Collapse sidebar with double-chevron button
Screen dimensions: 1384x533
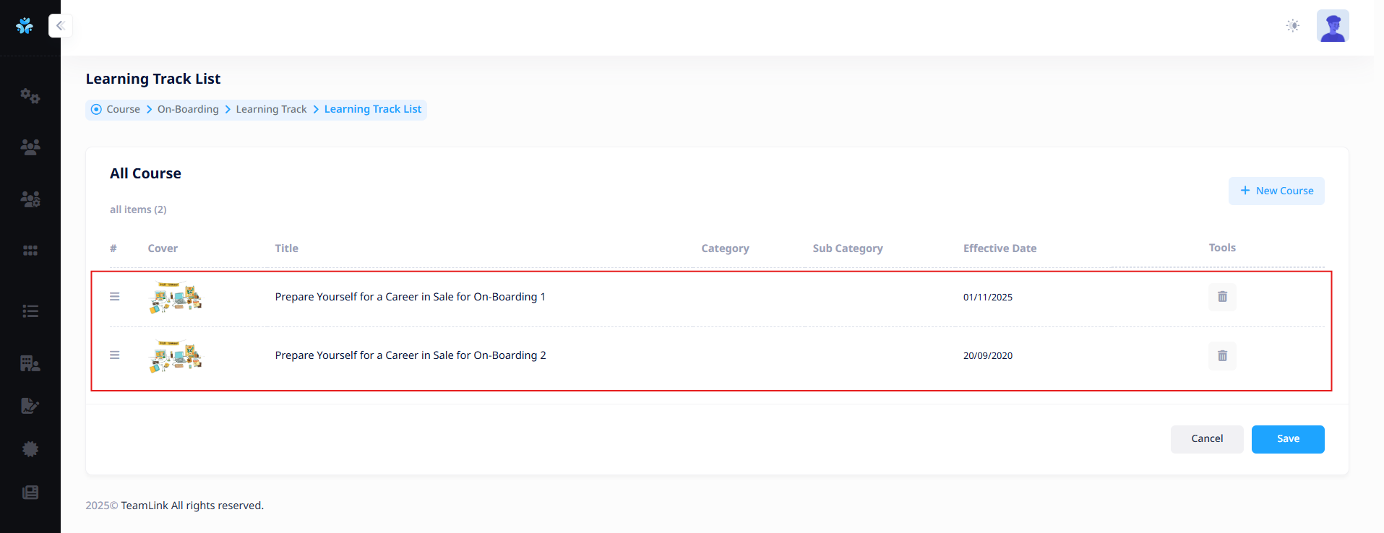pos(60,26)
